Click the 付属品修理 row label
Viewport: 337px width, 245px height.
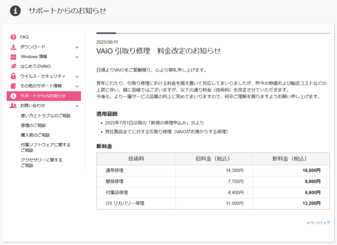[117, 193]
